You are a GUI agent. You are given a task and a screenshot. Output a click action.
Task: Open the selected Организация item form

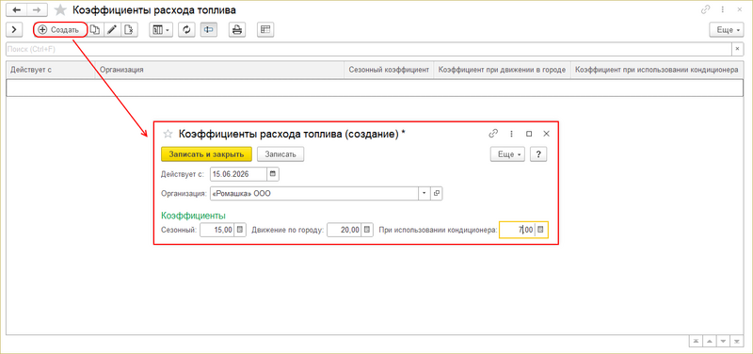(x=437, y=193)
